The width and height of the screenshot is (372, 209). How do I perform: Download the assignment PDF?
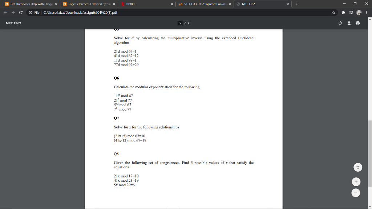(348, 22)
